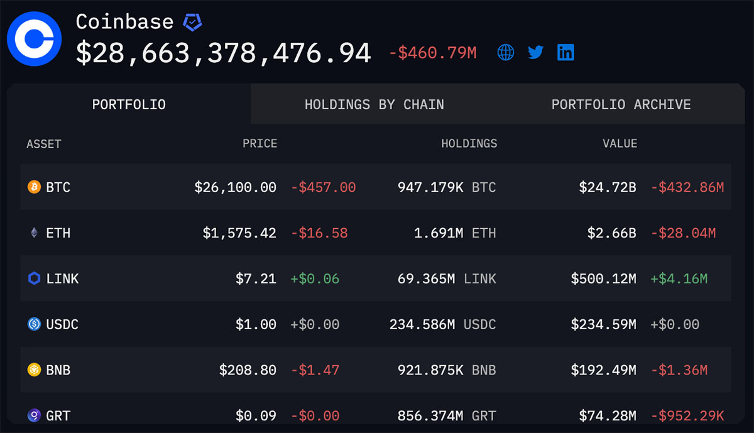Viewport: 754px width, 433px height.
Task: Open the Coinbase website globe icon
Action: (x=506, y=52)
